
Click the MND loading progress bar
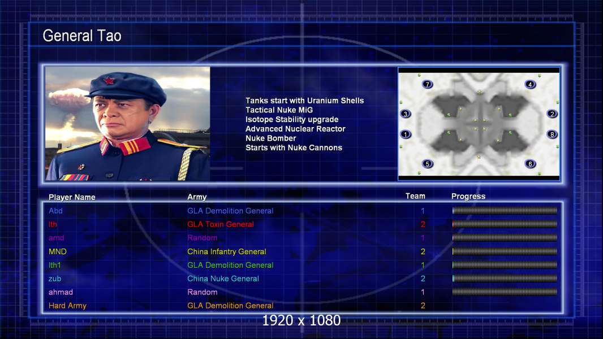click(505, 251)
